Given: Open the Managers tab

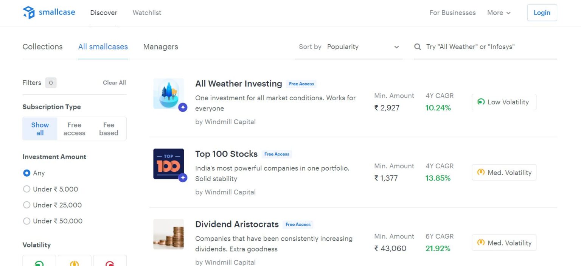Looking at the screenshot, I should click(x=160, y=47).
